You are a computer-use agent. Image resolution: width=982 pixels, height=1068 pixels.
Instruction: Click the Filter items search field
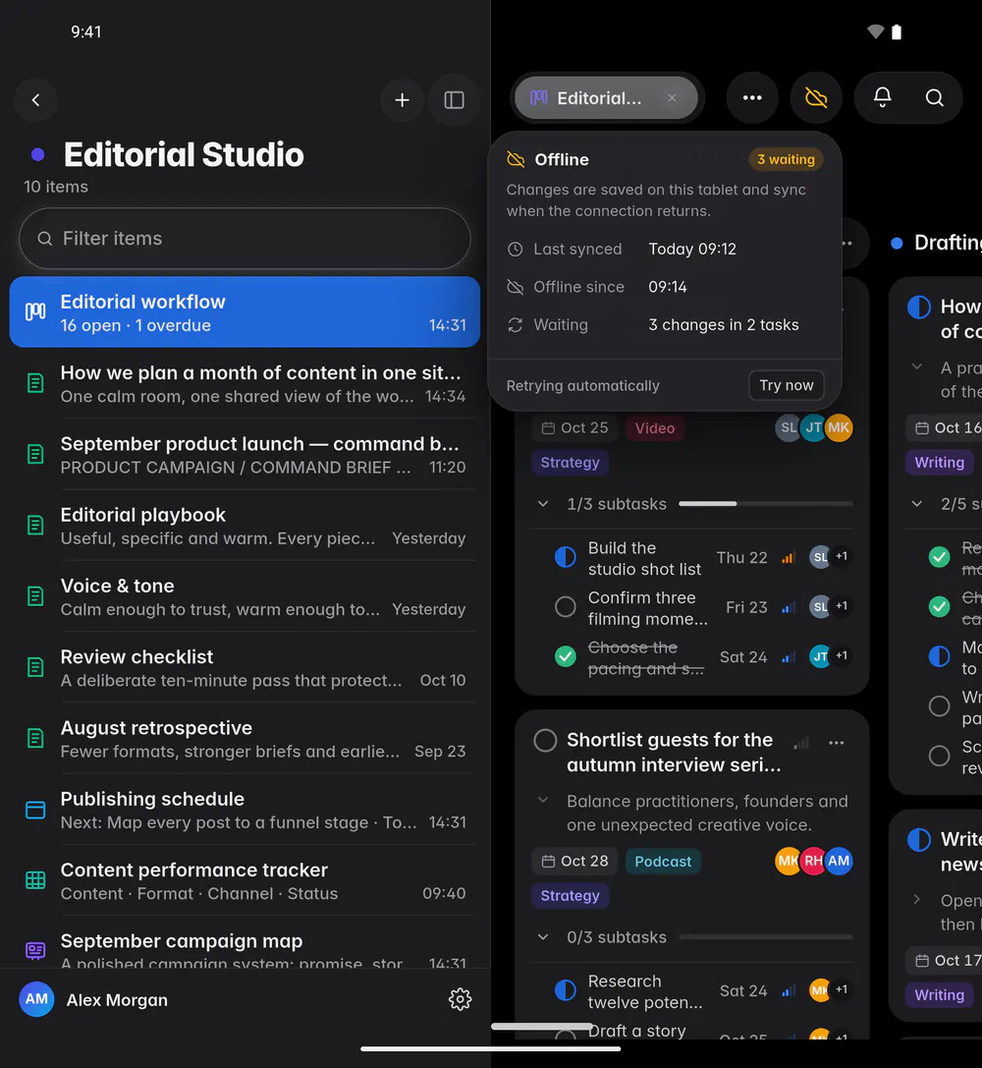(x=245, y=239)
